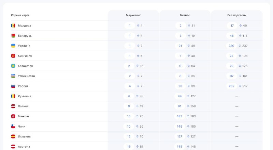Screen dimensions: 273x150
Task: Click the Ukraine flag icon
Action: click(x=13, y=46)
